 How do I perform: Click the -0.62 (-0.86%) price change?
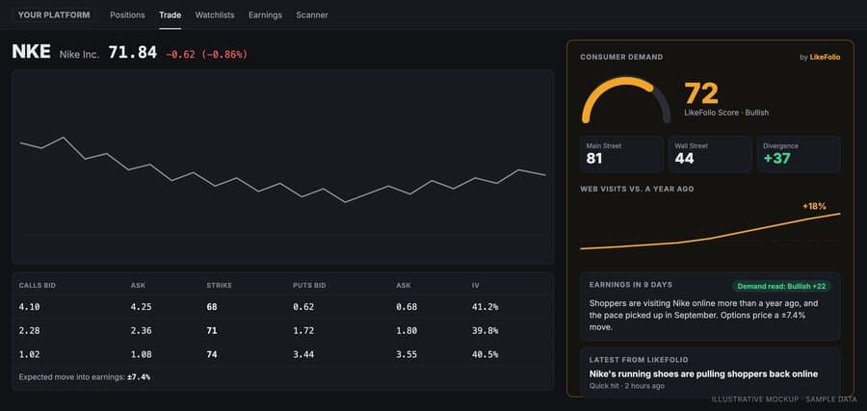pyautogui.click(x=207, y=54)
